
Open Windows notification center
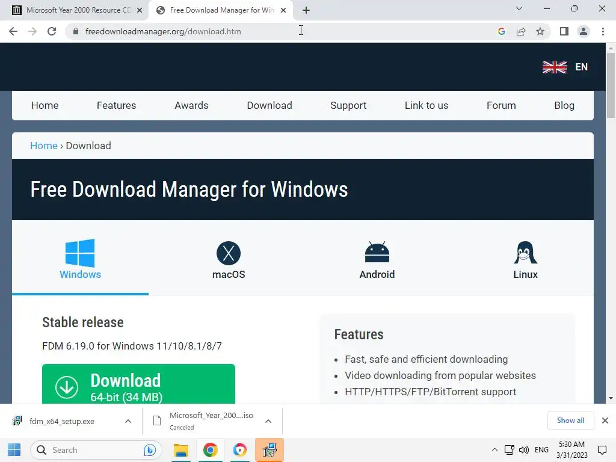click(602, 450)
